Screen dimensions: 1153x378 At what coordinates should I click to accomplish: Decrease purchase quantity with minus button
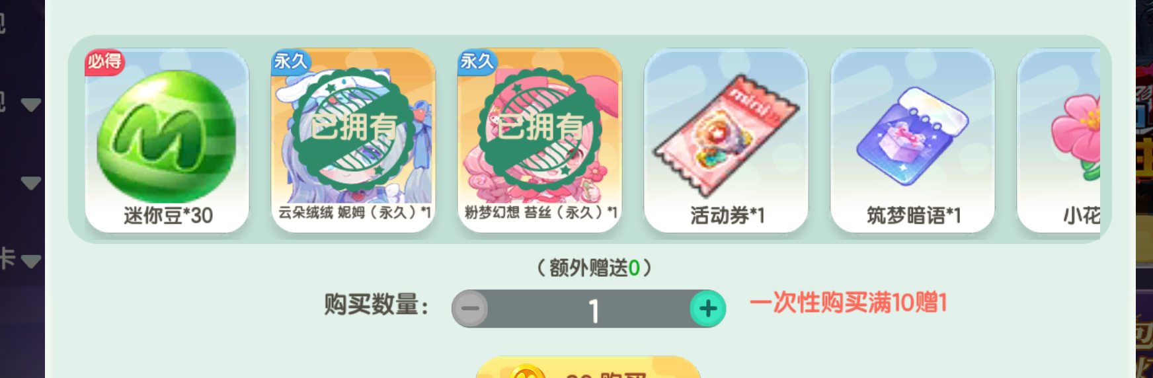[470, 309]
